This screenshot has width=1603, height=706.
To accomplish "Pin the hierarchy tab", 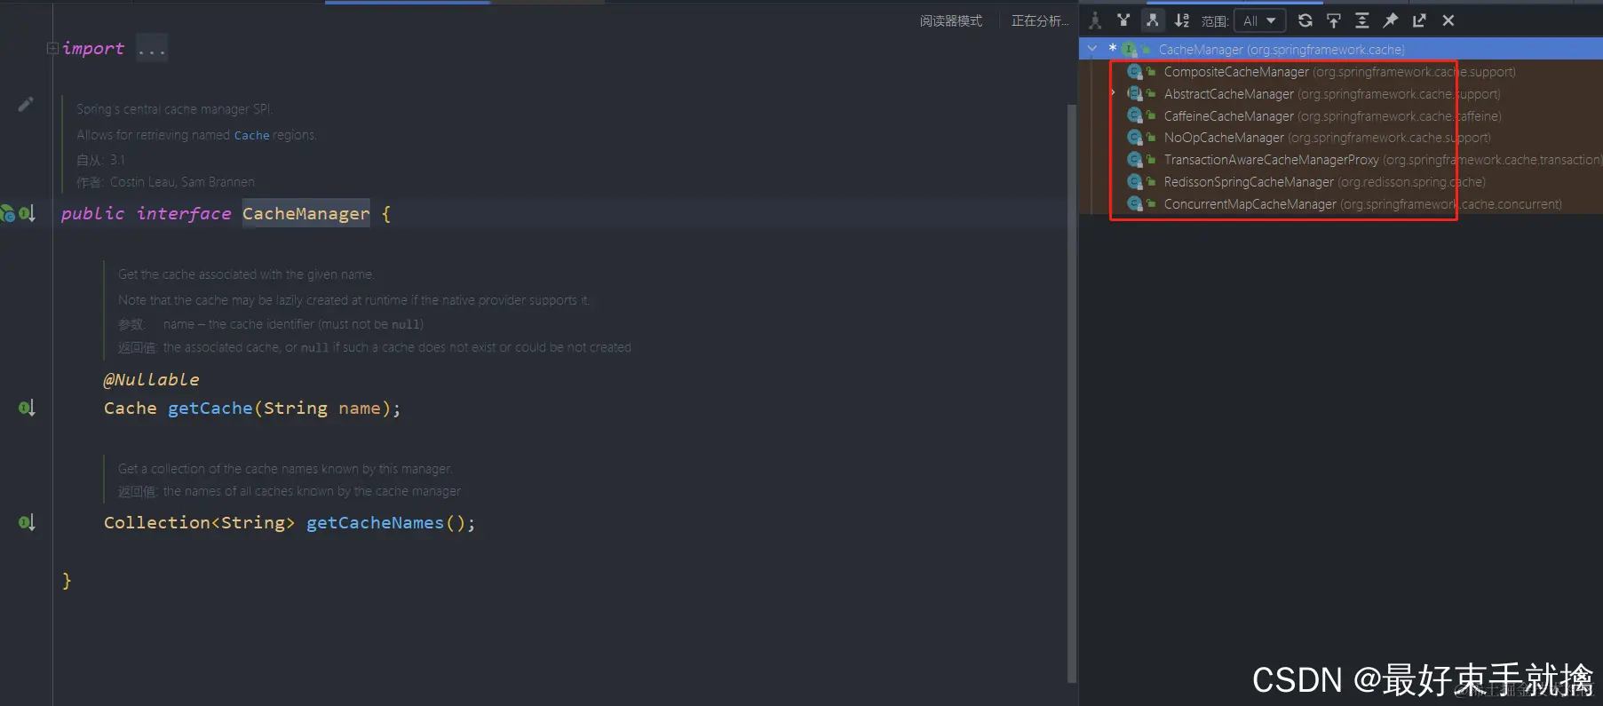I will click(x=1391, y=20).
